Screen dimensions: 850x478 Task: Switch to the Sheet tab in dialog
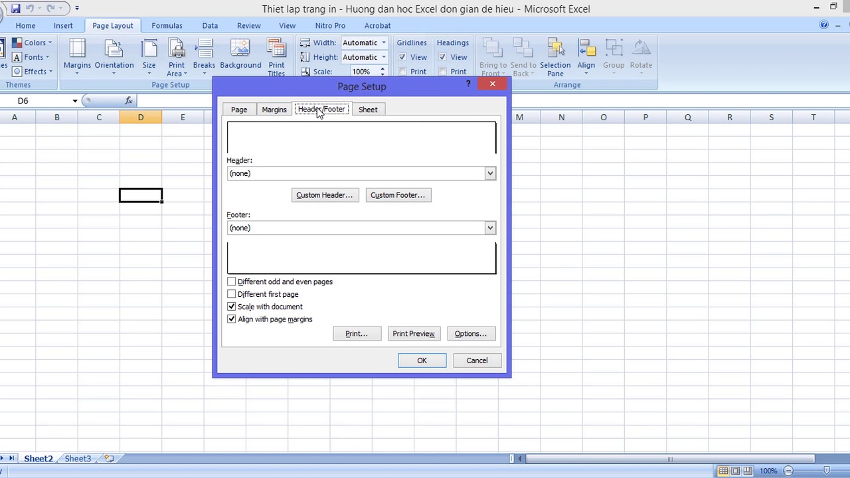pyautogui.click(x=368, y=110)
